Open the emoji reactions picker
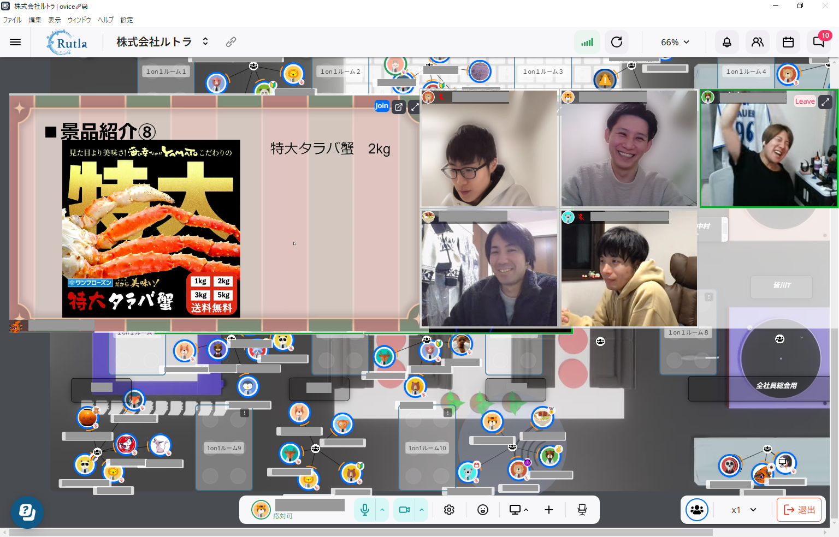 pyautogui.click(x=483, y=510)
